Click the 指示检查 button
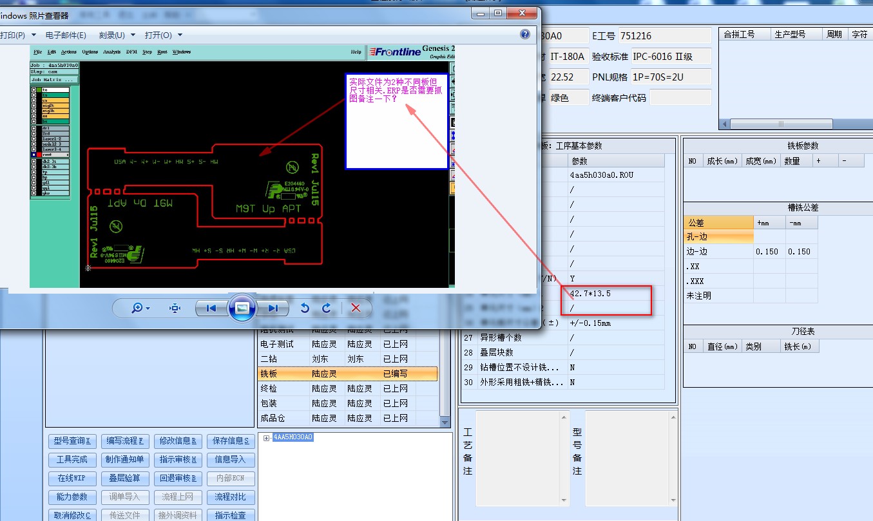 [x=231, y=515]
